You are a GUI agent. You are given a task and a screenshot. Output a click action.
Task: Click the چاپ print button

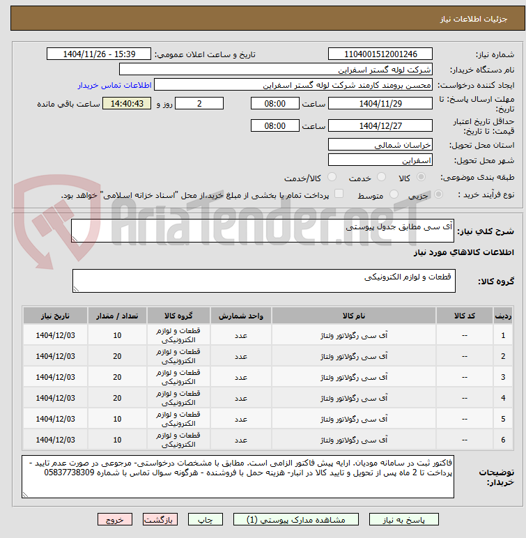206,519
